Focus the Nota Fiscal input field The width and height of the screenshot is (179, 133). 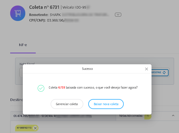21,73
